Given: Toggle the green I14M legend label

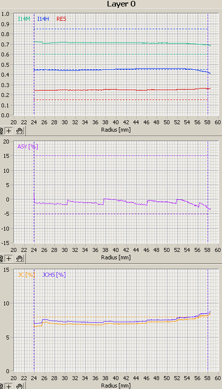Looking at the screenshot, I should point(24,19).
